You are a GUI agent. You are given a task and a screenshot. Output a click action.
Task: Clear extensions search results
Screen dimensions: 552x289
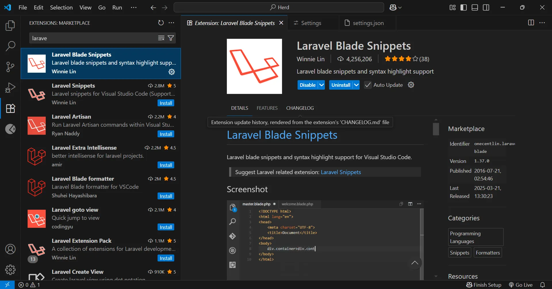pos(161,38)
